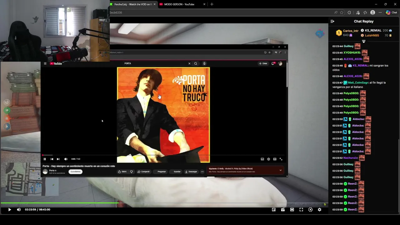
Task: Open browser settings and more menu
Action: click(x=380, y=12)
